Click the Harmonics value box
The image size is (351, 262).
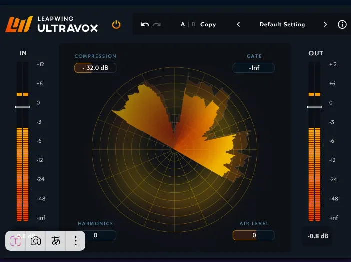pyautogui.click(x=95, y=235)
